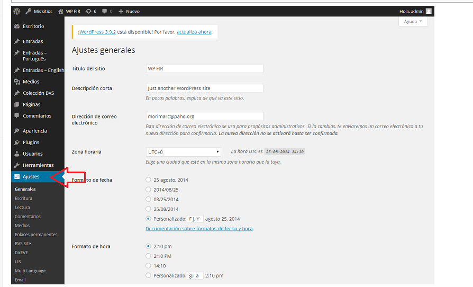Image resolution: width=473 pixels, height=287 pixels.
Task: Click the Herramientas wrench icon
Action: [x=17, y=165]
